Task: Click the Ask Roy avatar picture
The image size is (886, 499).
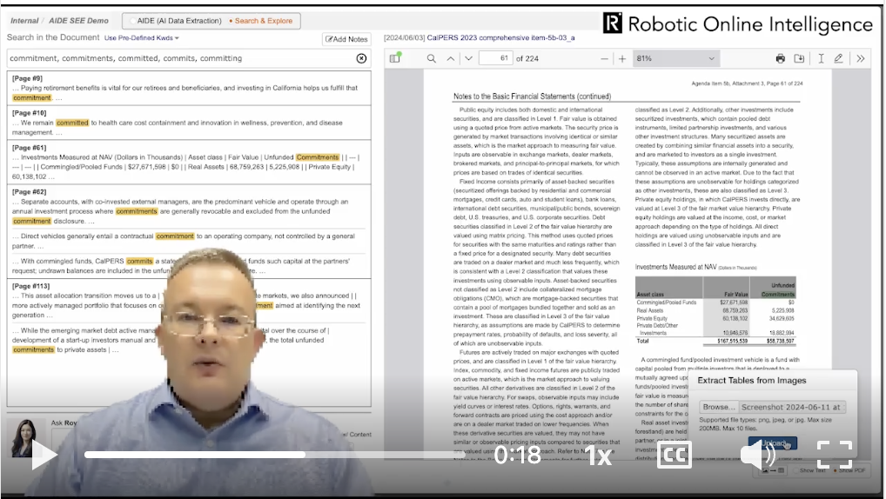Action: 25,437
